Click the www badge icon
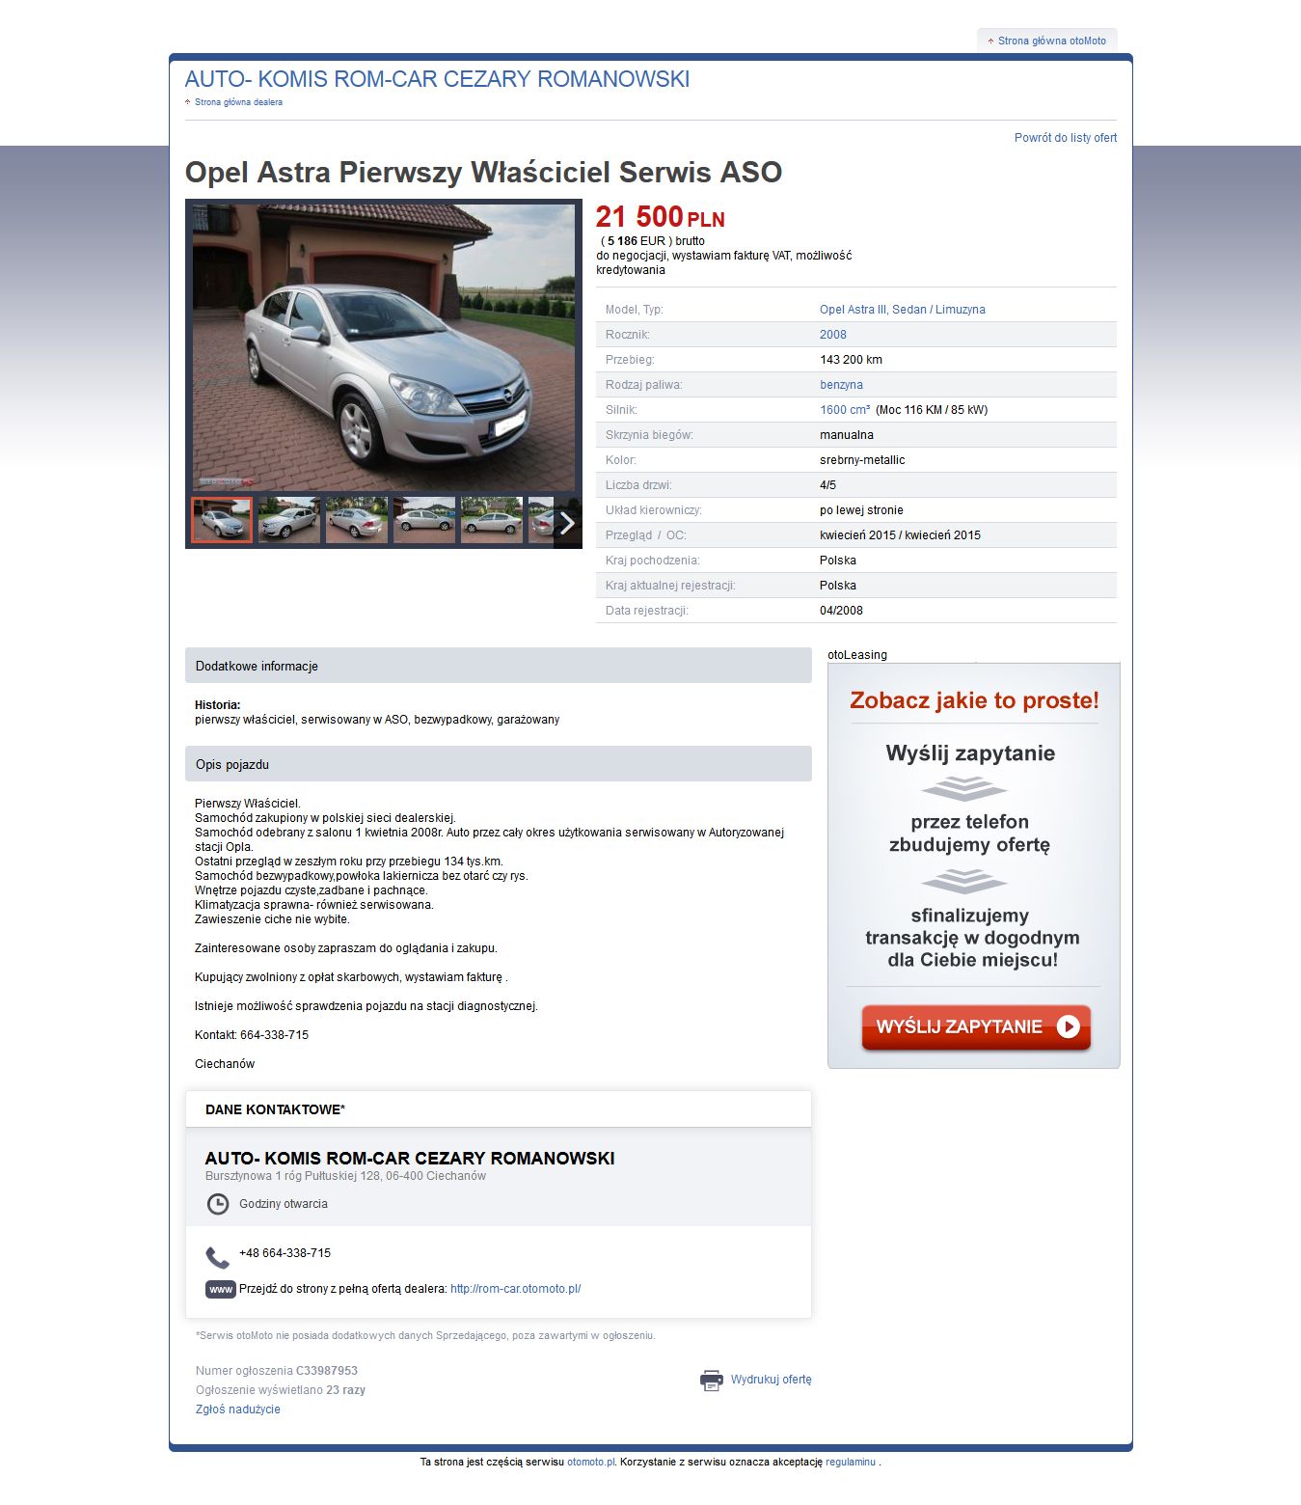The image size is (1301, 1505). [221, 1289]
